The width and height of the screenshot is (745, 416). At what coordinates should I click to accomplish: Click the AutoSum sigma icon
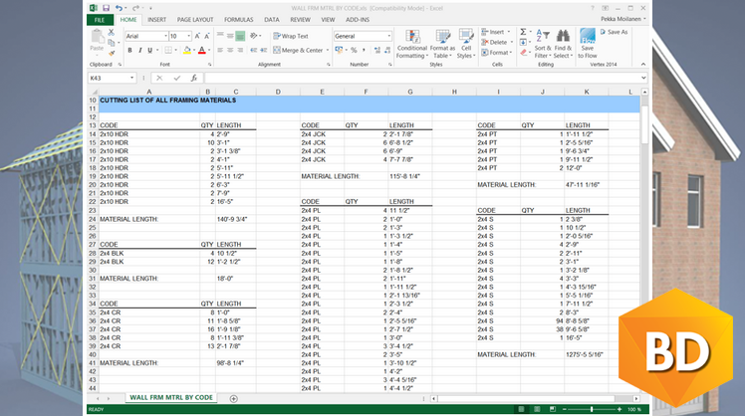[523, 32]
